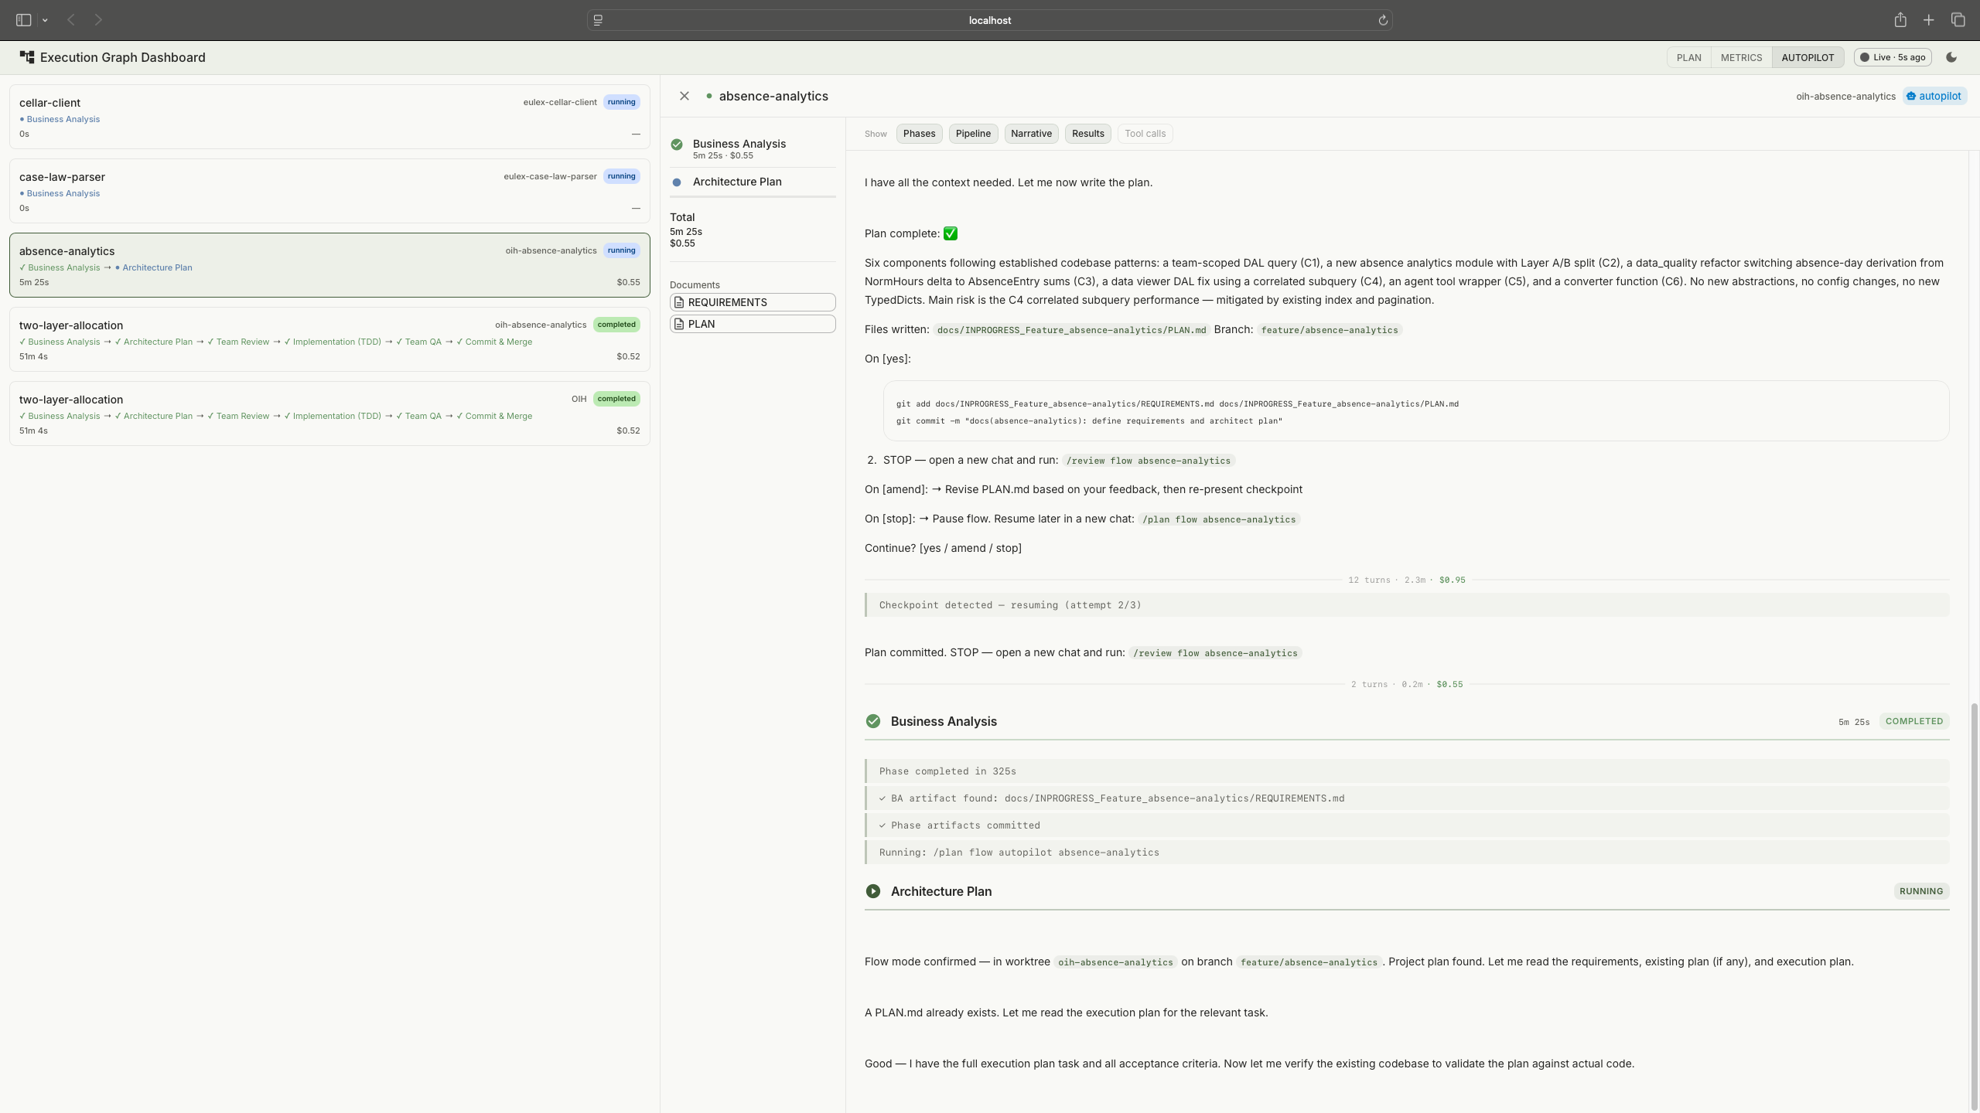Toggle dark mode with the moon icon
Screen dimensions: 1980x1113
click(x=1951, y=56)
